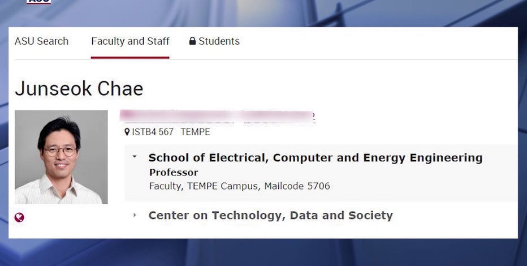
Task: Open the ASU Search tab
Action: [x=41, y=41]
